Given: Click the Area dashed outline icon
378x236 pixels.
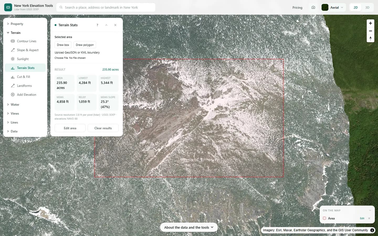Looking at the screenshot, I should (324, 218).
